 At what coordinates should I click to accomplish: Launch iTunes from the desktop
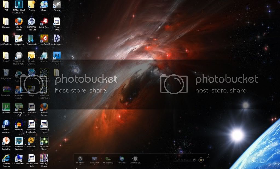tap(44, 4)
